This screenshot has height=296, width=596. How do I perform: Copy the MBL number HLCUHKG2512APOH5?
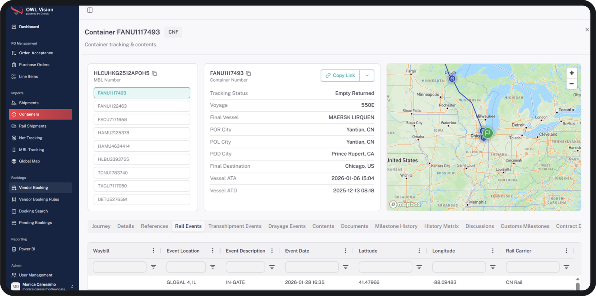(x=155, y=73)
